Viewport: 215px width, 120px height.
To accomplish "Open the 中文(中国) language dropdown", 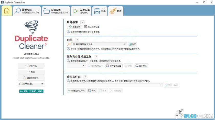I will tap(31, 84).
